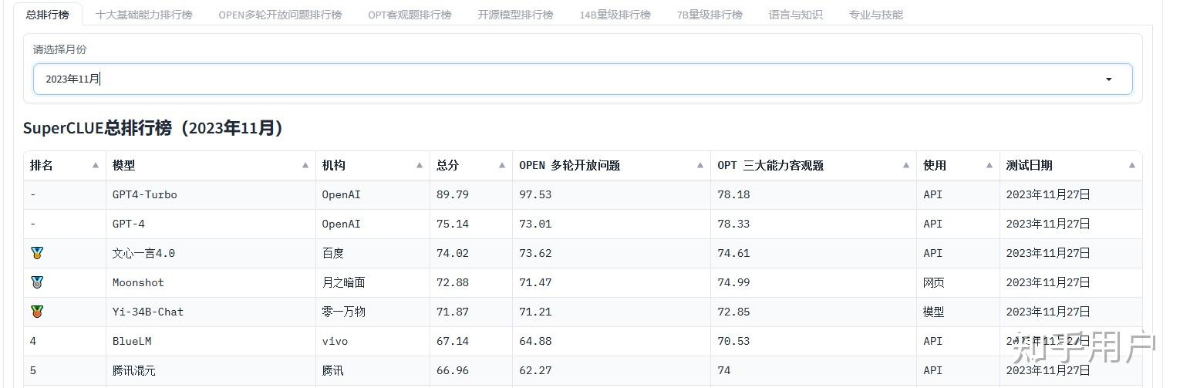Open the 7B量级排行榜 tab
This screenshot has width=1190, height=388.
point(710,14)
